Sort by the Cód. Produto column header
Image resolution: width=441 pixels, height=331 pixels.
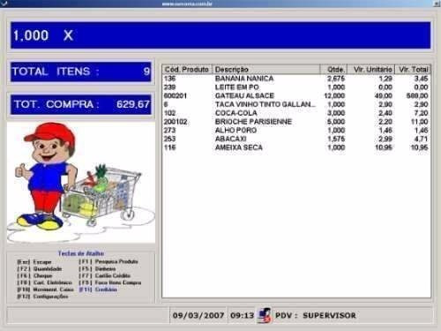(187, 70)
